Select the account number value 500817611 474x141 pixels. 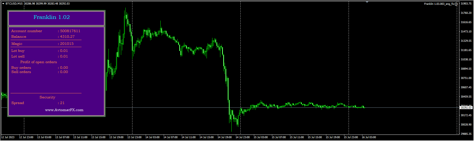pyautogui.click(x=70, y=31)
